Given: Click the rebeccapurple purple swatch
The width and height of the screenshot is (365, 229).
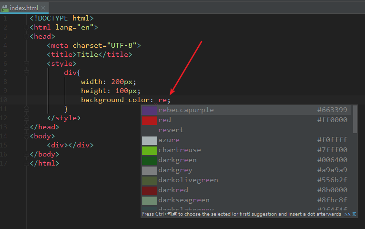Looking at the screenshot, I should coord(150,110).
